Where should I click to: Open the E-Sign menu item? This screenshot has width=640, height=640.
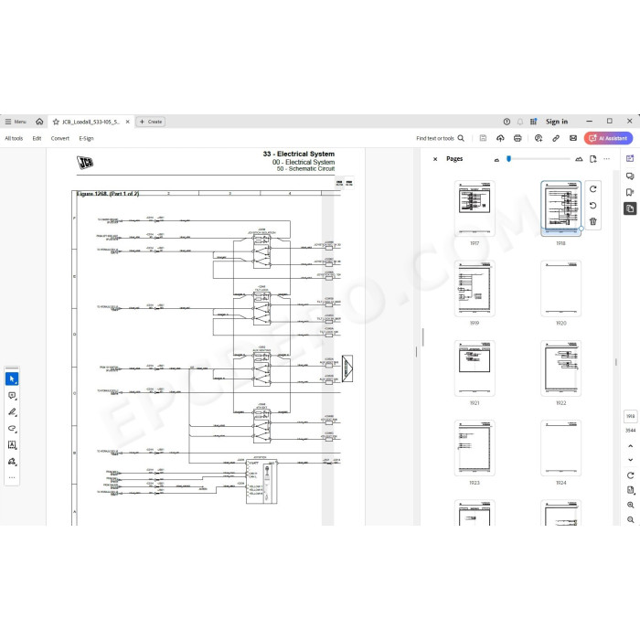(86, 138)
